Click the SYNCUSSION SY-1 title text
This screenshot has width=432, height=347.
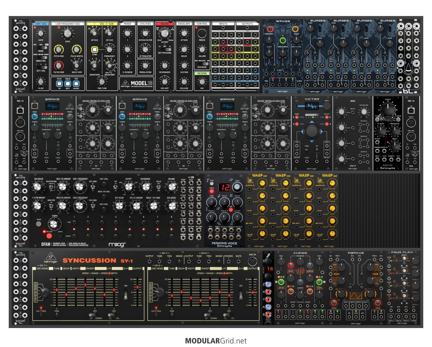point(98,260)
